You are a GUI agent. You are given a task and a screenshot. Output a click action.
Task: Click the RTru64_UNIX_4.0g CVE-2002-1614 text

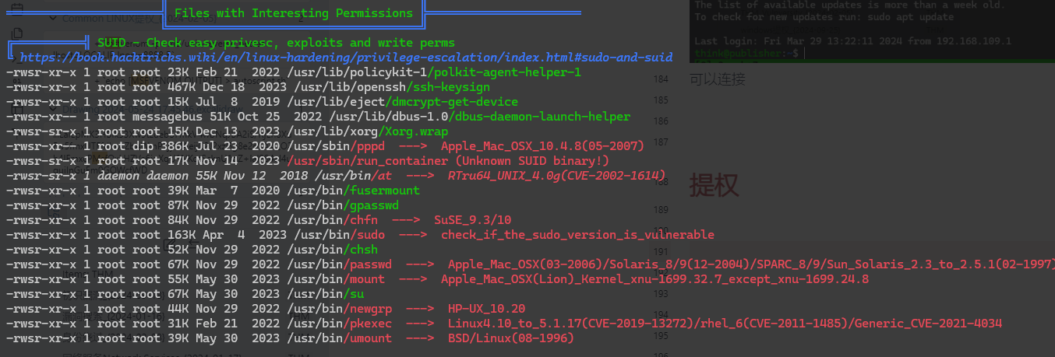pos(556,176)
